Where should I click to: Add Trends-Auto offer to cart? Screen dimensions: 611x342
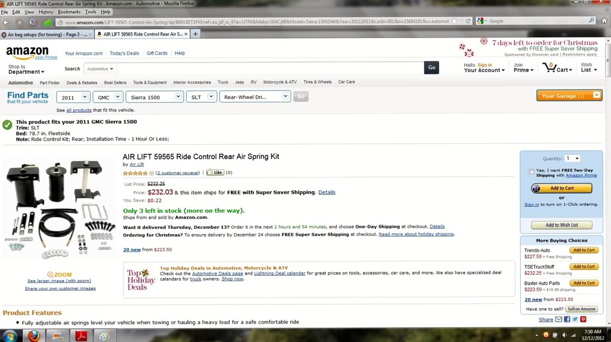pos(584,250)
